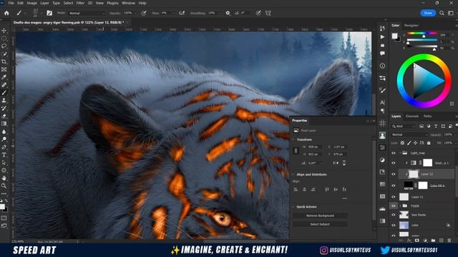
Task: Hide Layer 12 visibility eye
Action: click(x=394, y=174)
